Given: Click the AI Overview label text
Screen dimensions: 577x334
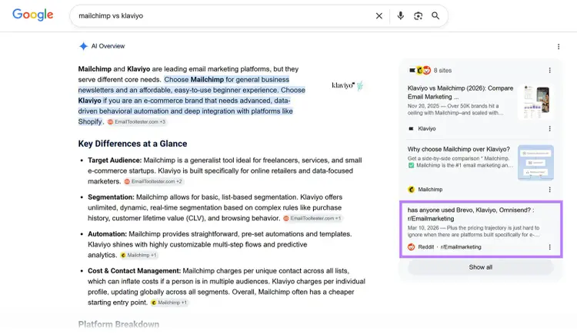Looking at the screenshot, I should point(108,46).
